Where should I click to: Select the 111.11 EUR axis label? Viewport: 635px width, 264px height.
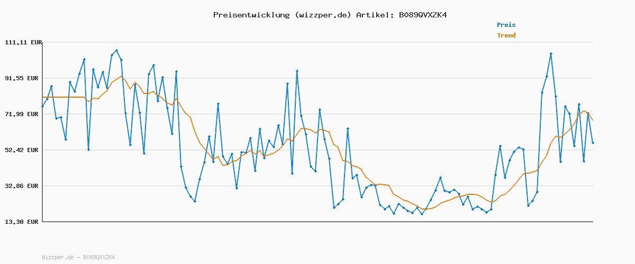pyautogui.click(x=23, y=42)
